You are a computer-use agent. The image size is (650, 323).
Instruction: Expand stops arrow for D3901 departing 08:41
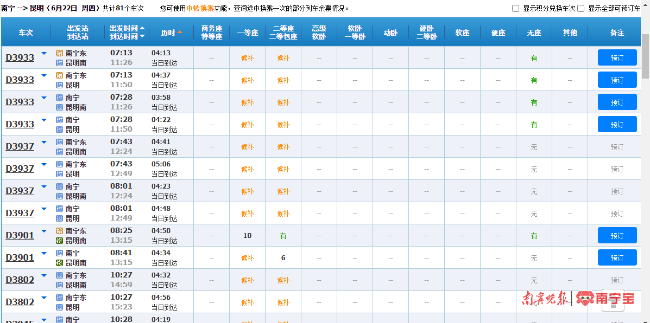44,254
